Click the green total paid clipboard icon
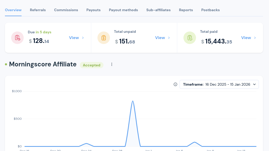269x151 pixels. click(x=190, y=38)
